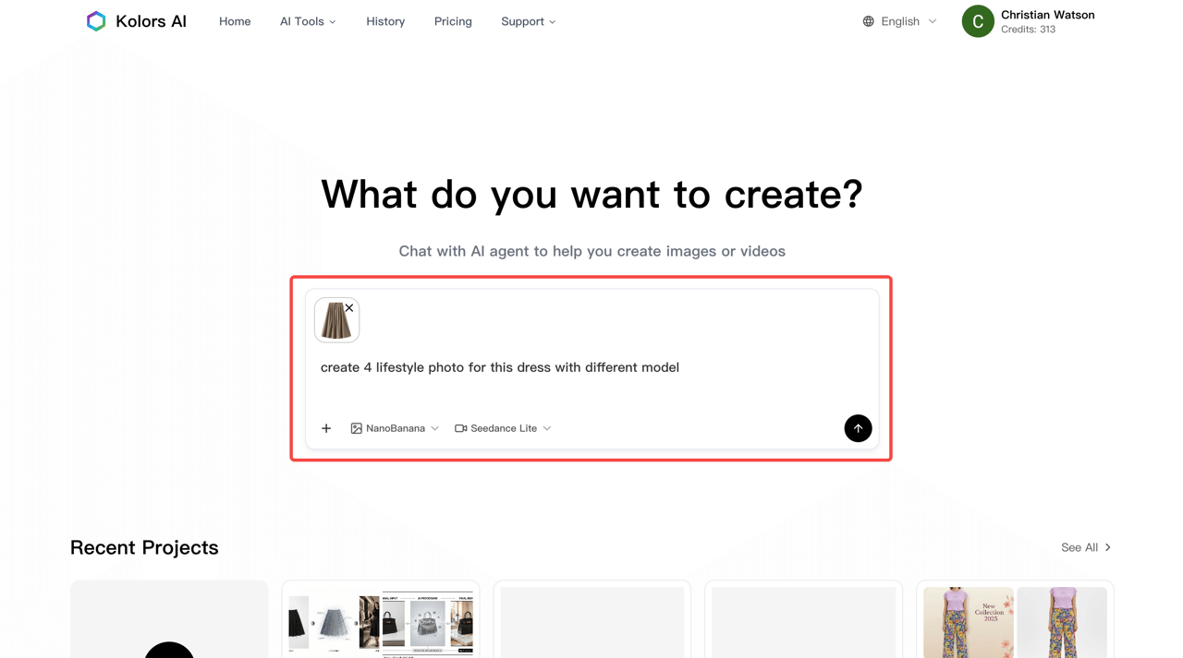The height and width of the screenshot is (658, 1183).
Task: Open the AI Tools menu
Action: [x=308, y=21]
